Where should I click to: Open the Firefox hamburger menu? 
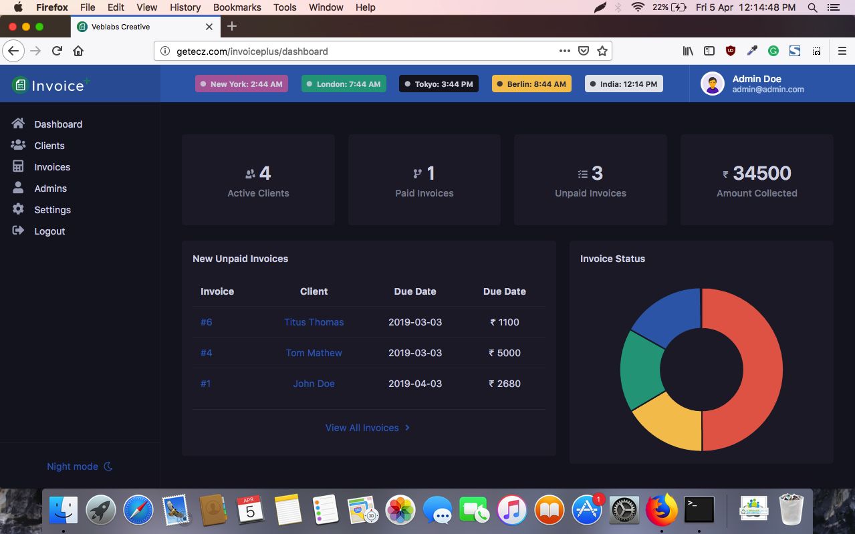click(x=842, y=51)
